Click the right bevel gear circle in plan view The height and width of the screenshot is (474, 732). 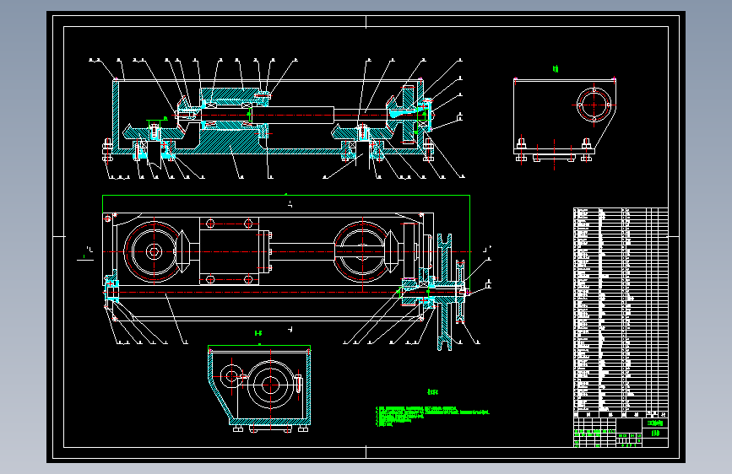363,252
